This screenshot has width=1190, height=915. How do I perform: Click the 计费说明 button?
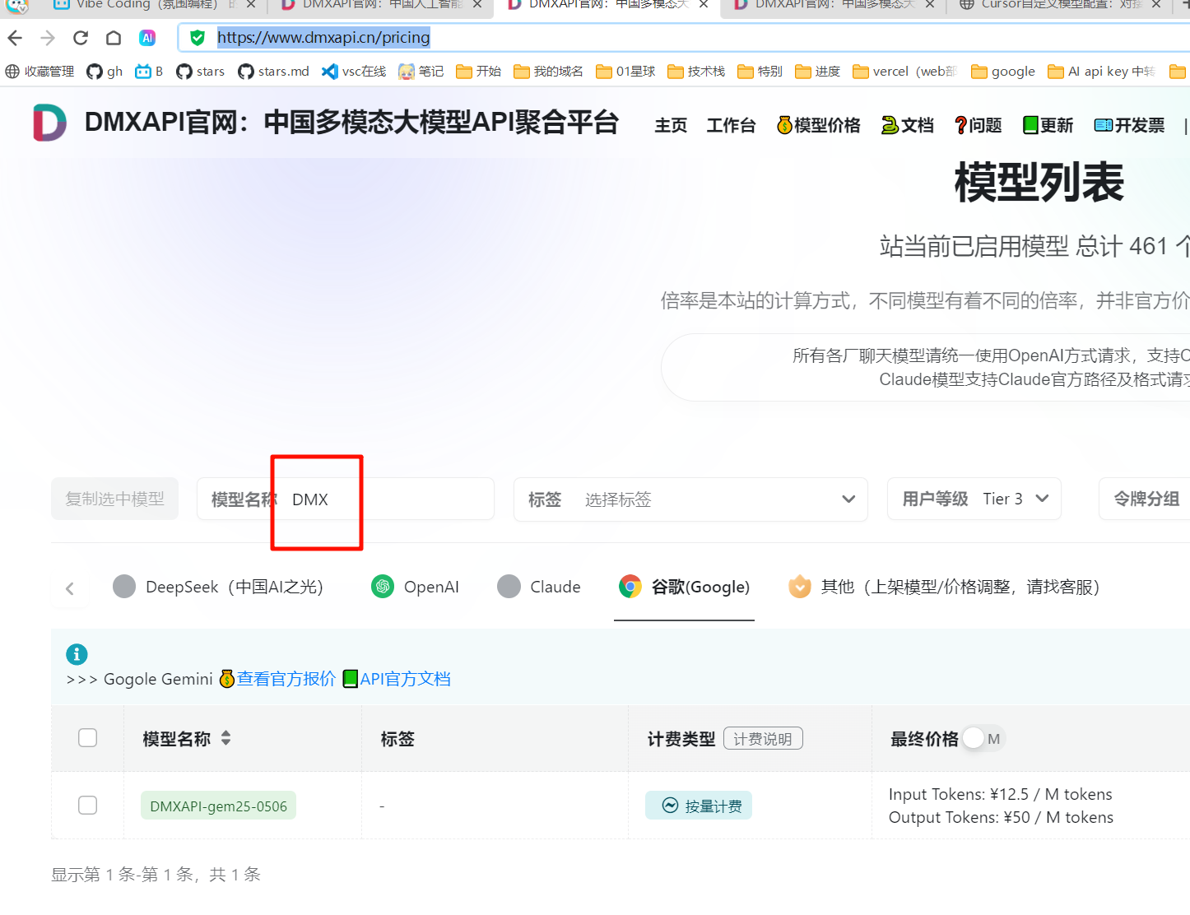point(763,739)
